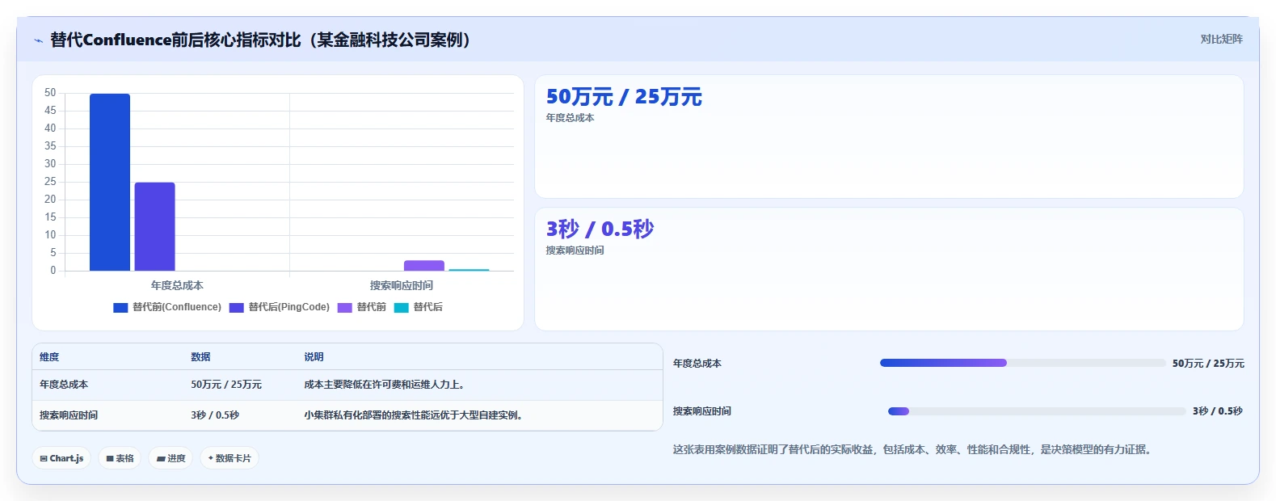Click the blue legend swatch for Confluence
Image resolution: width=1276 pixels, height=501 pixels.
point(120,308)
